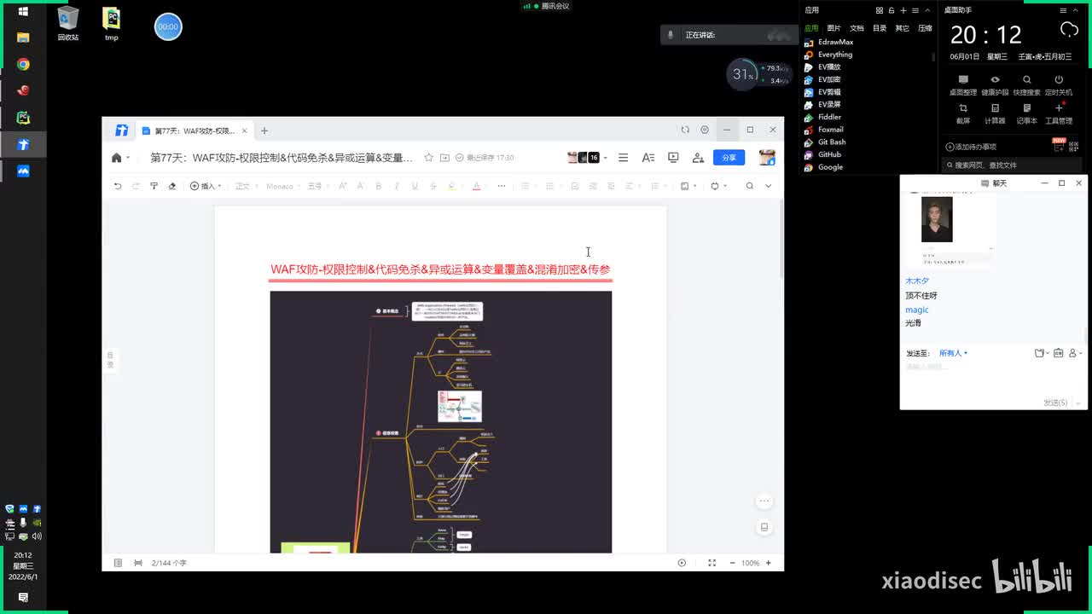This screenshot has height=614, width=1092.
Task: Show more formatting options via ellipsis
Action: [x=502, y=186]
